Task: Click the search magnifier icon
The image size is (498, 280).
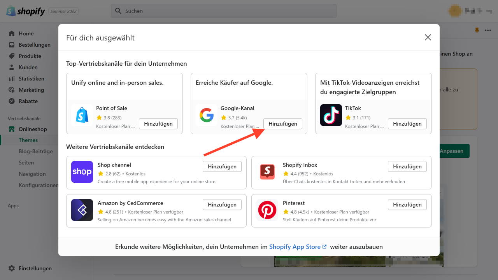Action: point(118,11)
